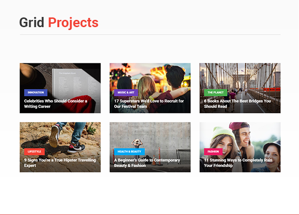Click the book and hat thumbnail image
The width and height of the screenshot is (299, 215).
pyautogui.click(x=60, y=76)
